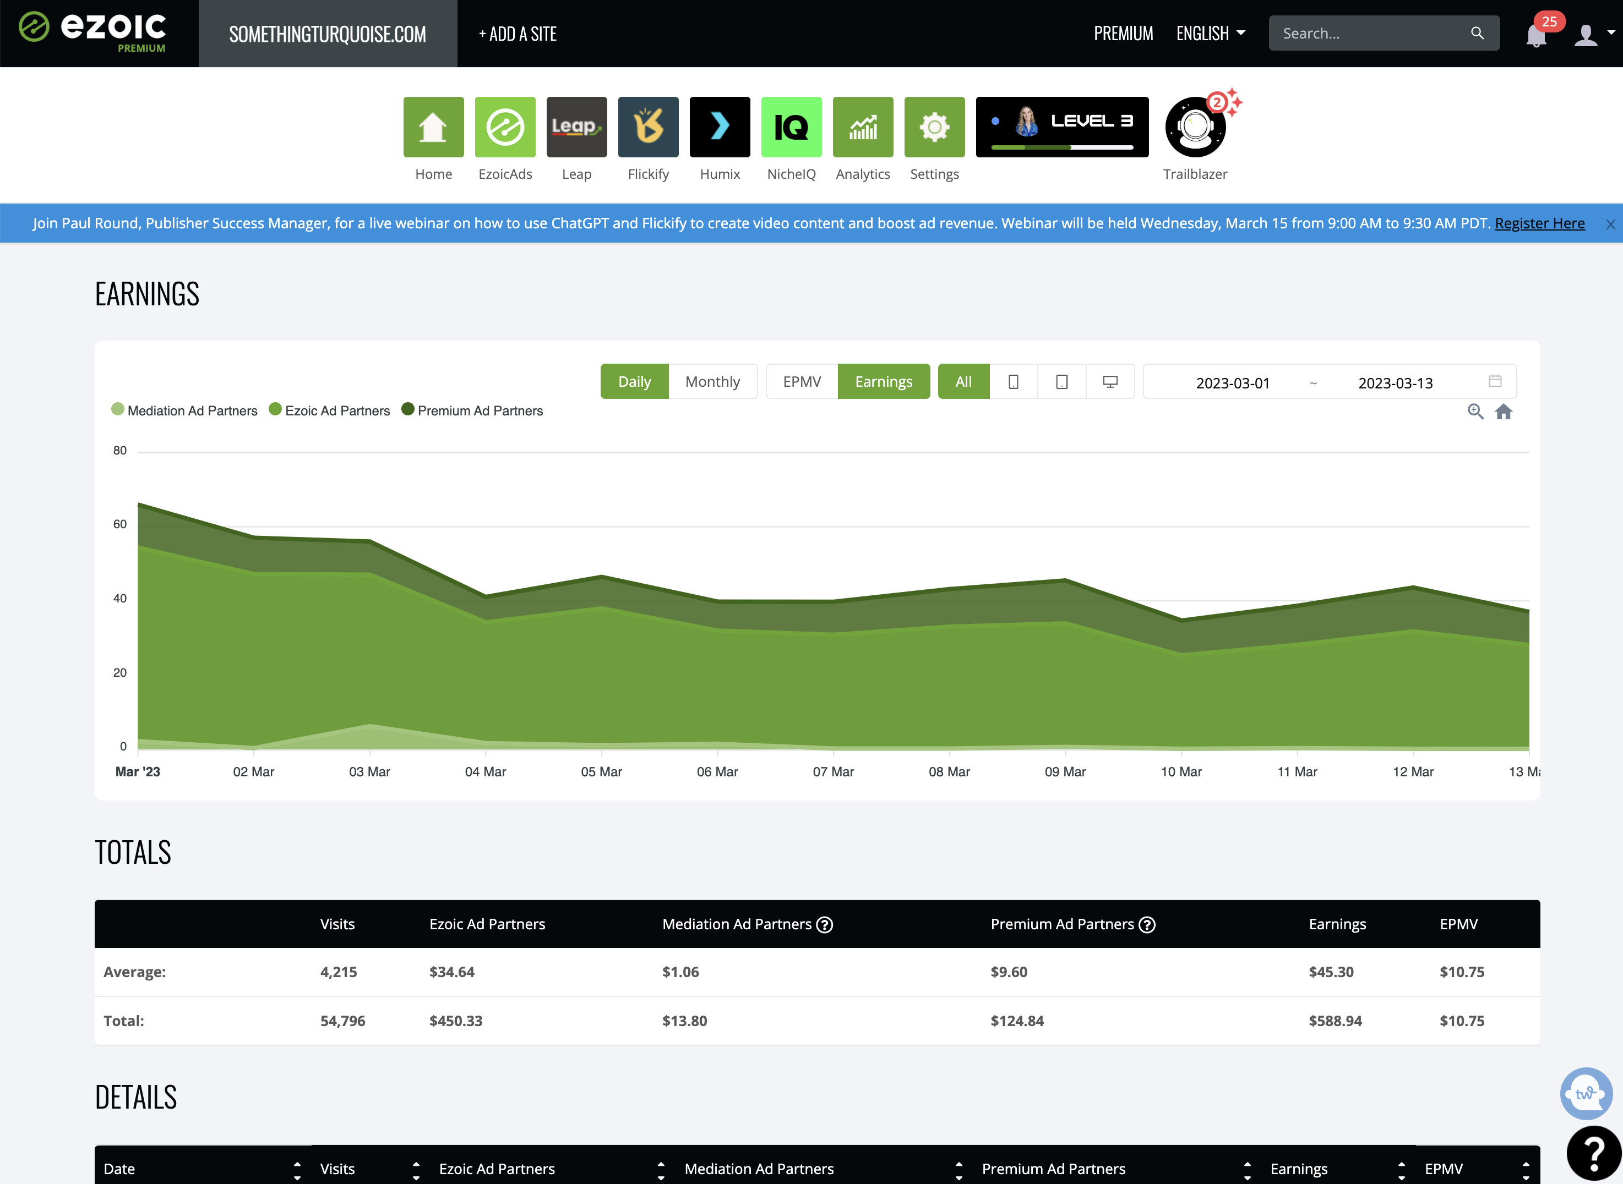
Task: Click the search magnifier icon
Action: [x=1478, y=33]
